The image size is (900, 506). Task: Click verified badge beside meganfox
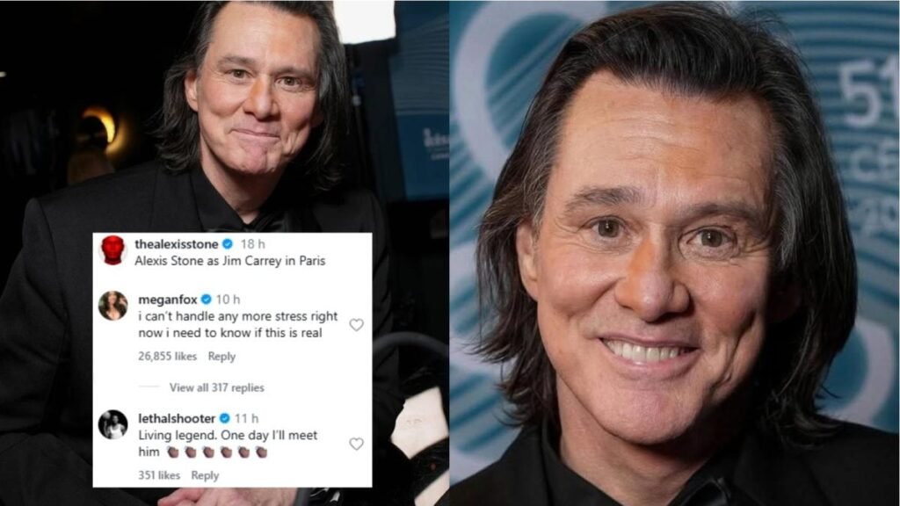click(x=206, y=299)
